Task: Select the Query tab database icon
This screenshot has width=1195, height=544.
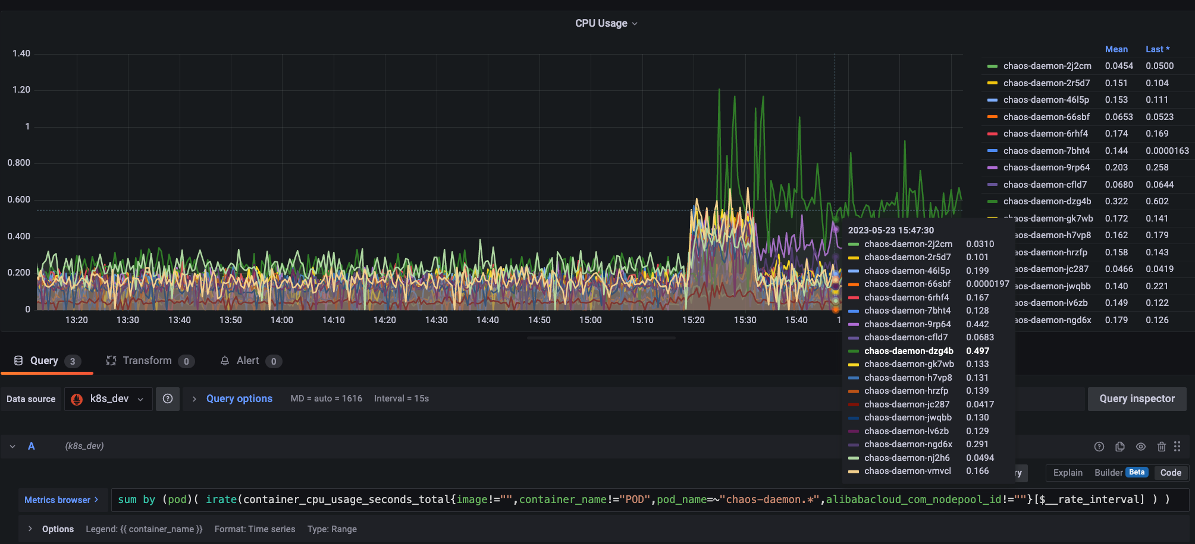Action: click(x=18, y=360)
